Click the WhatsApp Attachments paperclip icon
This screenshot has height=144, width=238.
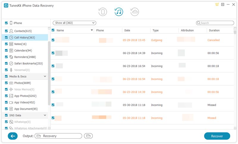coord(11,128)
